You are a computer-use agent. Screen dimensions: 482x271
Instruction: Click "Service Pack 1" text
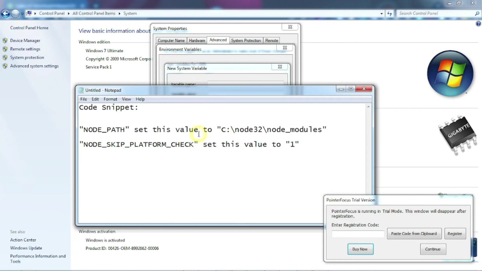(x=99, y=67)
